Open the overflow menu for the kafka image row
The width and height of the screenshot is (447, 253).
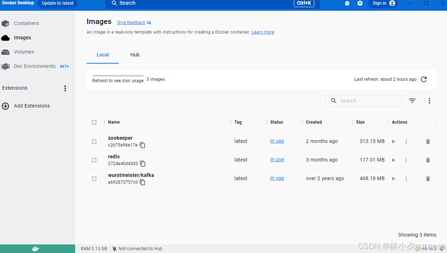(x=406, y=178)
